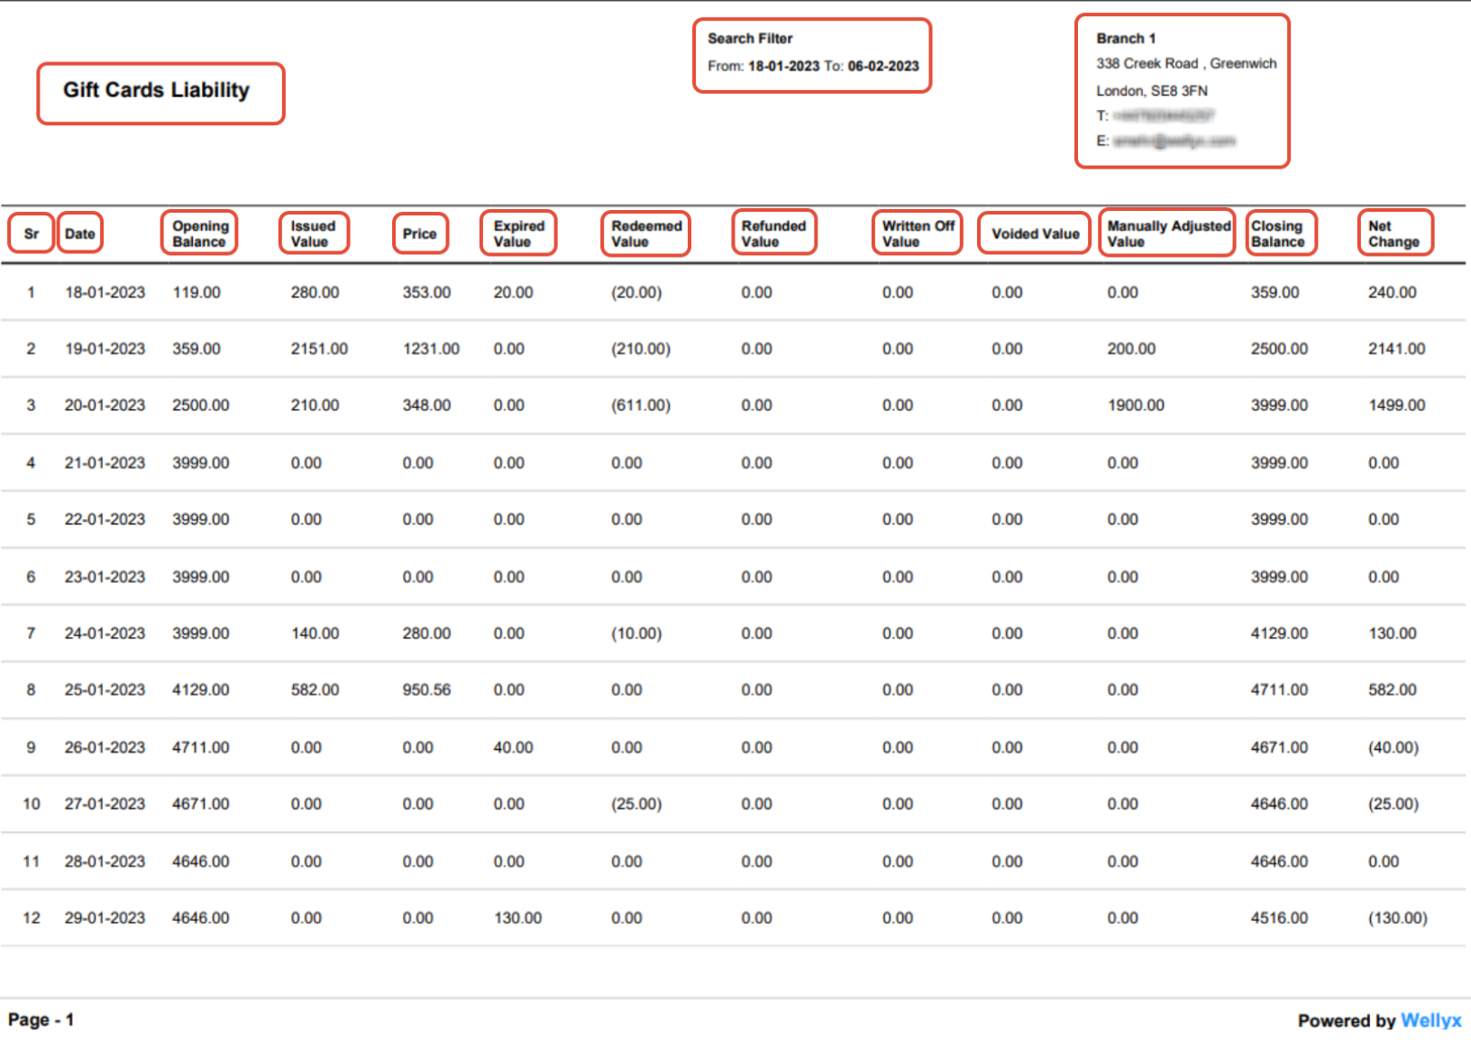Select date cell 24-01-2023
The image size is (1471, 1040).
(x=105, y=634)
